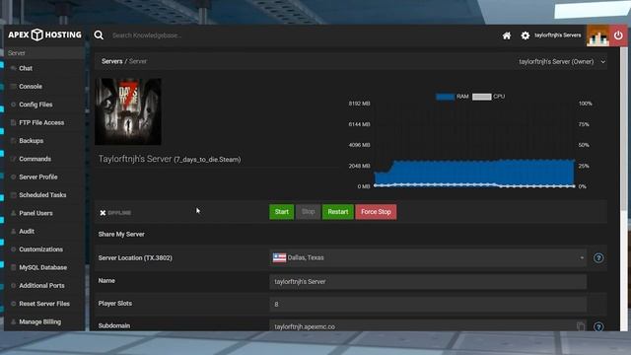The width and height of the screenshot is (631, 355).
Task: Click the Config Files sidebar icon
Action: 13,105
